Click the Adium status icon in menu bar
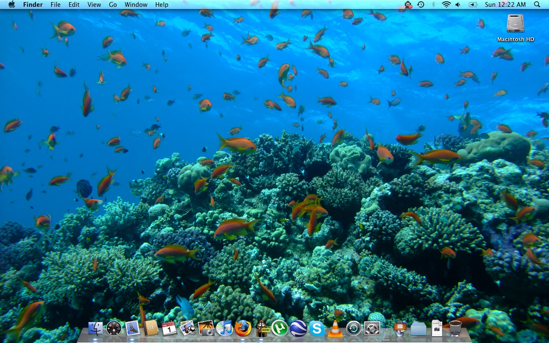Viewport: 549px width, 343px height. click(408, 5)
